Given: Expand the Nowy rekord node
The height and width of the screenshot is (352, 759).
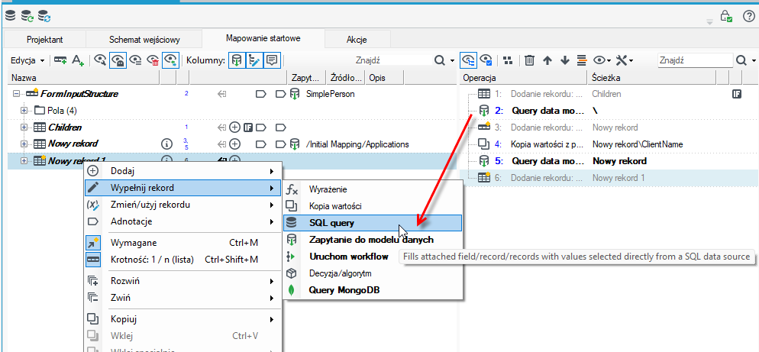Looking at the screenshot, I should coord(24,144).
